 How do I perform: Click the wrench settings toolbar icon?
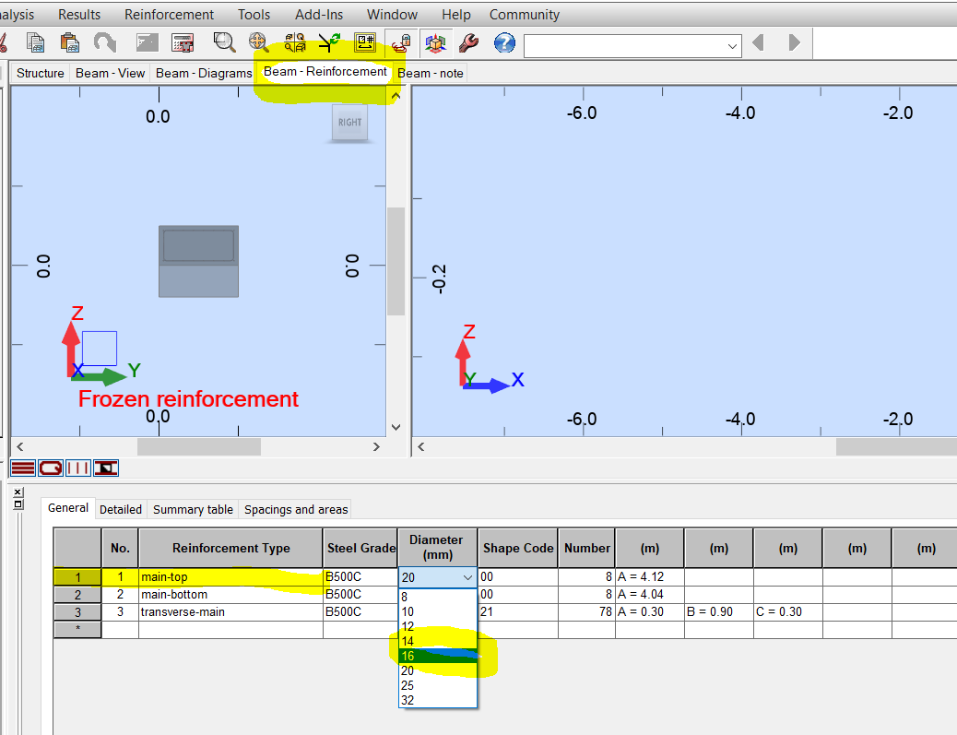click(468, 42)
